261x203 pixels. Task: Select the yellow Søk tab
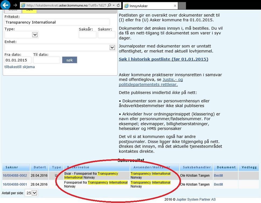pyautogui.click(x=29, y=11)
